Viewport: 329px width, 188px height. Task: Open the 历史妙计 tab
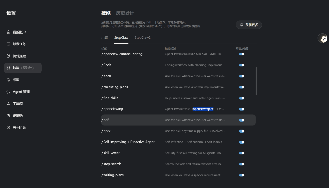(x=125, y=13)
